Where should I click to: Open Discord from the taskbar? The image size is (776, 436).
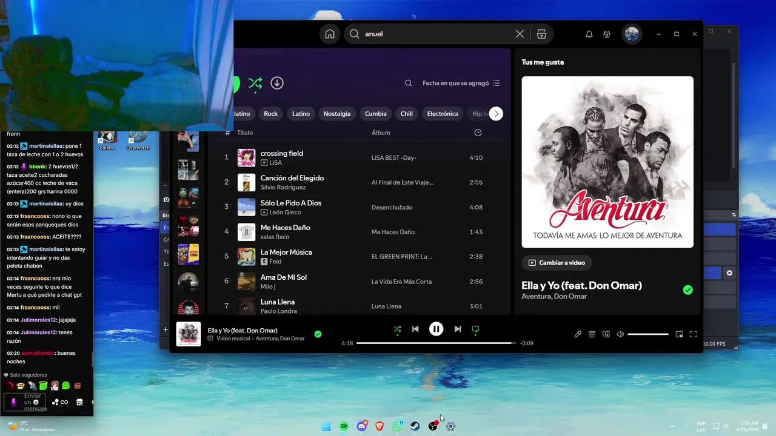point(362,426)
